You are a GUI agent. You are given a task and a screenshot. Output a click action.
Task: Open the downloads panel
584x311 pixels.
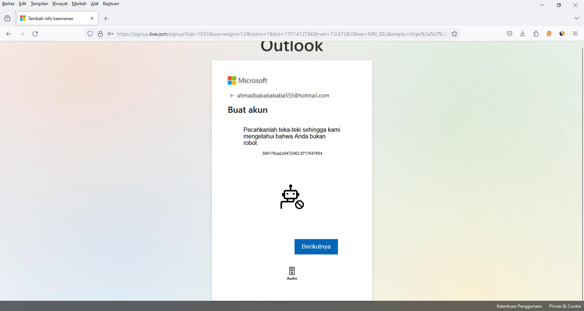coord(523,34)
